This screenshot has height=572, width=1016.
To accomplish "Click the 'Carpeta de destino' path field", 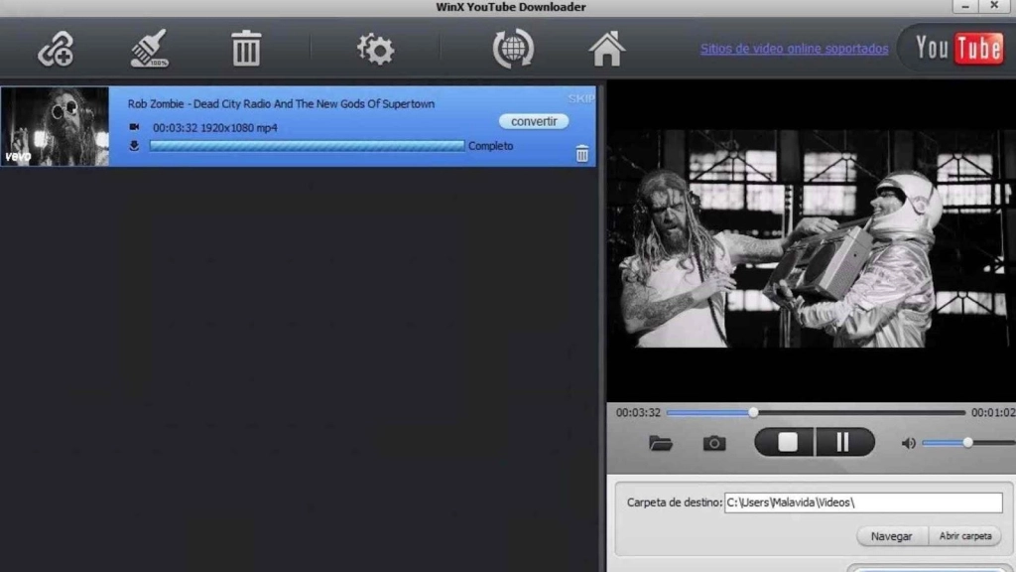I will pyautogui.click(x=863, y=502).
